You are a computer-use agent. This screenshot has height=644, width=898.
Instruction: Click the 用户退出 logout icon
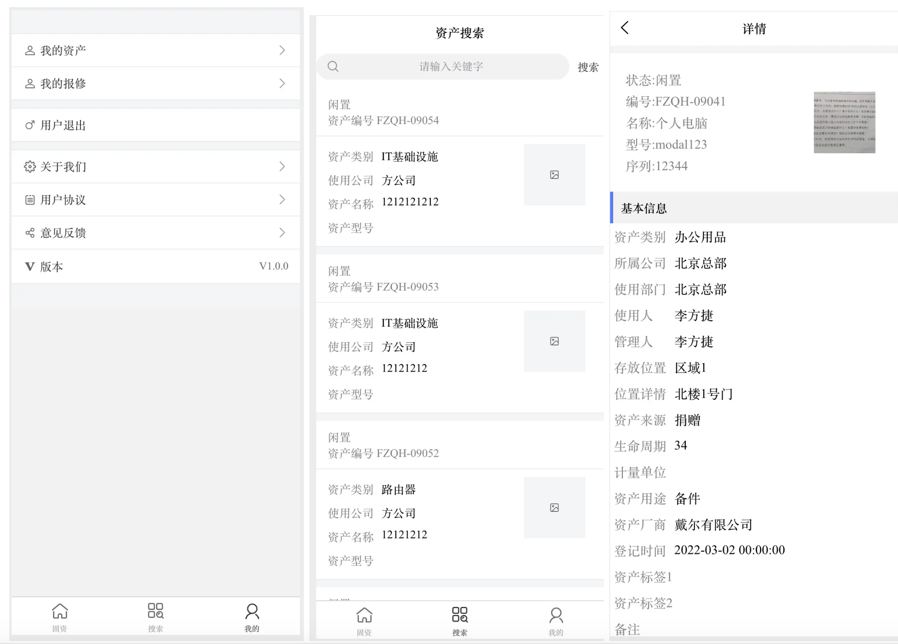point(30,125)
